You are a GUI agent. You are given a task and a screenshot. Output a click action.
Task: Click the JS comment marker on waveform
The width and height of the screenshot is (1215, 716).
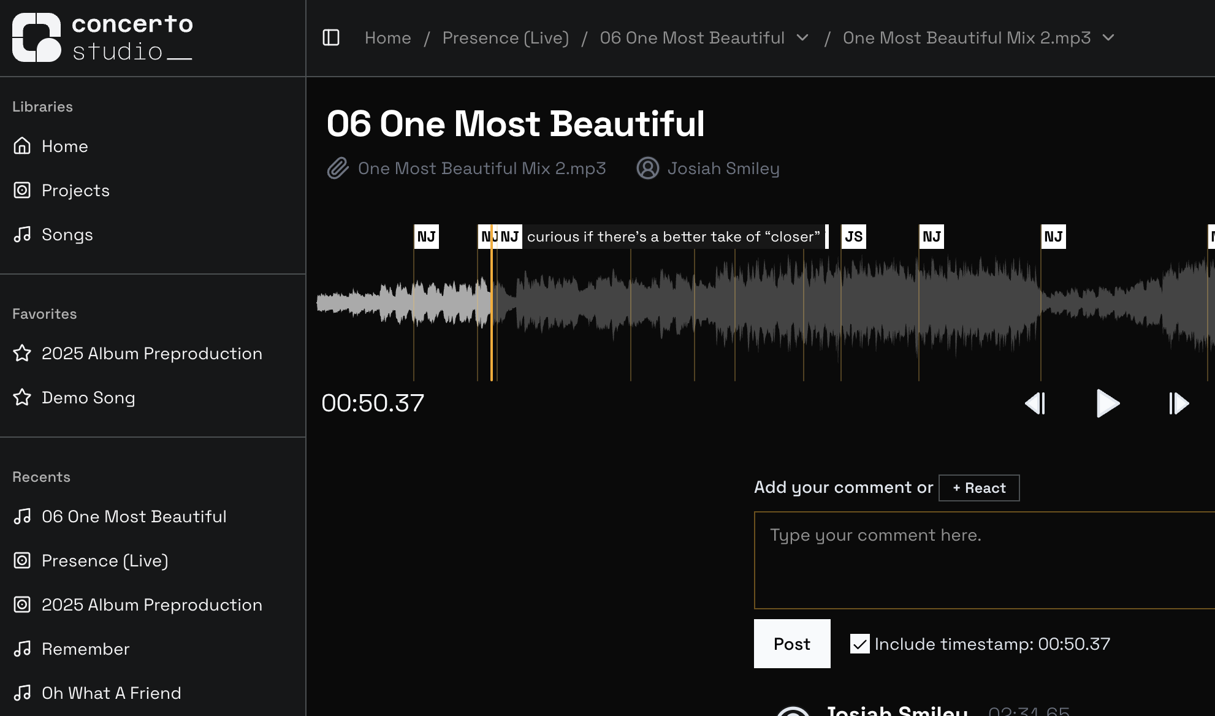(853, 237)
